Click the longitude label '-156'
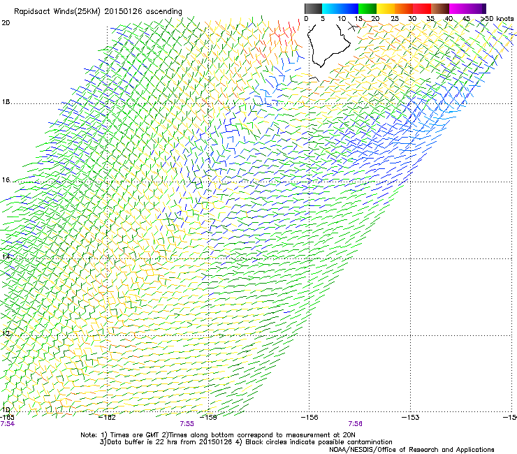This screenshot has width=517, height=454. pos(310,418)
